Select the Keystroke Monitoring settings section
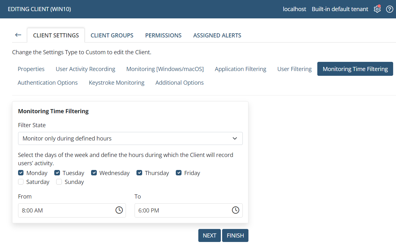The width and height of the screenshot is (396, 248). pos(116,83)
